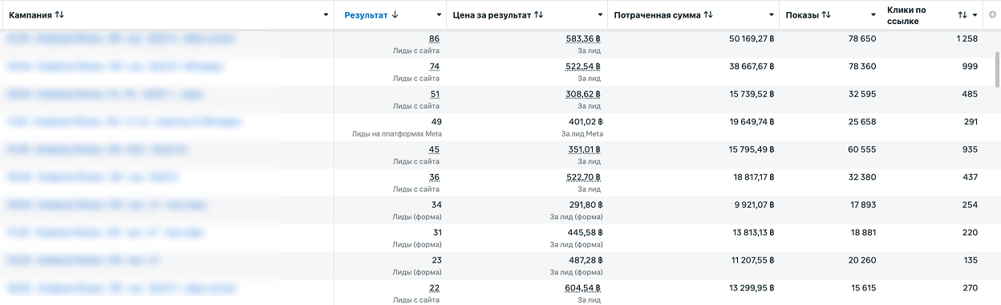Select the Результат column header
The width and height of the screenshot is (1001, 305).
click(x=366, y=15)
